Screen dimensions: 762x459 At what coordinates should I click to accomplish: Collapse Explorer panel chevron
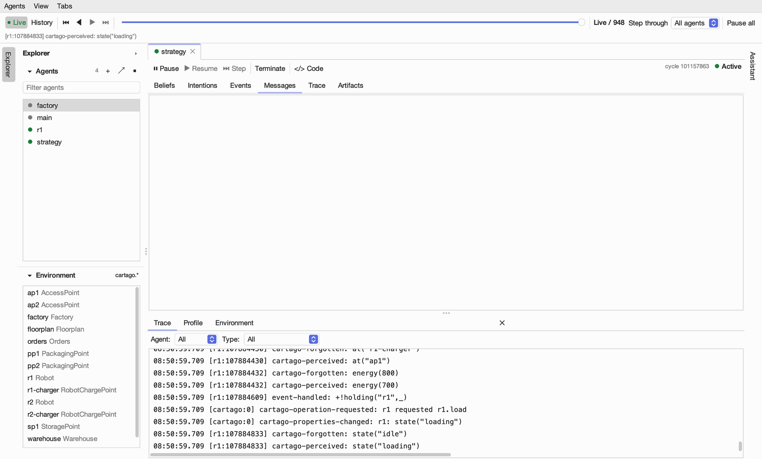[136, 54]
